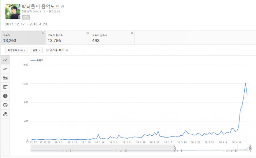Screen dimensions: 256x158
Task: Select the stacked area chart icon
Action: 5,78
